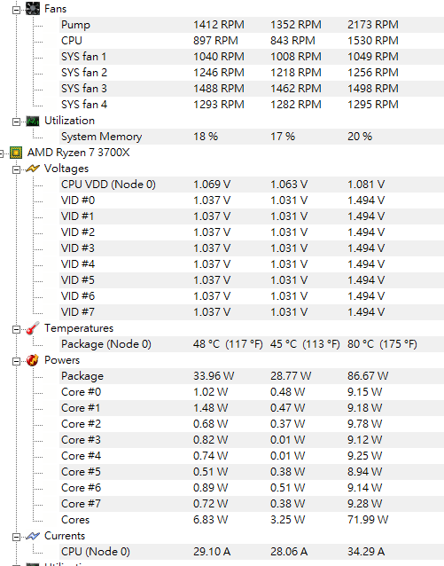
Task: Click the 34.29 A max current value
Action: 366,552
